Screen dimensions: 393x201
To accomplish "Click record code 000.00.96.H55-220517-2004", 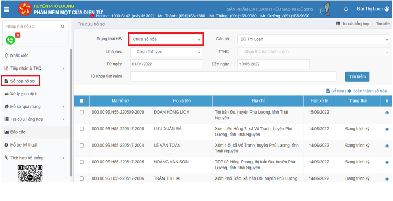I will (118, 145).
